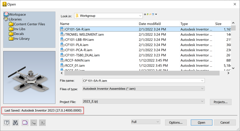Click the grayed curved-arrow folder icon
The width and height of the screenshot is (240, 131).
pyautogui.click(x=34, y=122)
